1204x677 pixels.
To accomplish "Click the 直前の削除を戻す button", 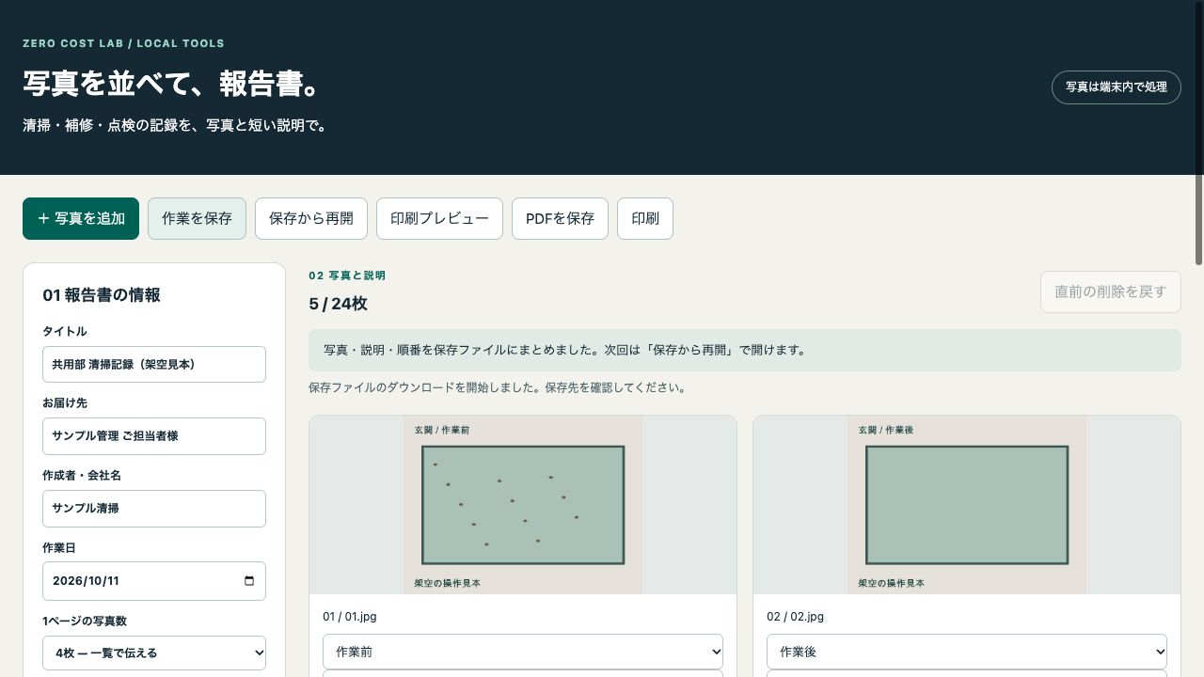I will pos(1111,291).
